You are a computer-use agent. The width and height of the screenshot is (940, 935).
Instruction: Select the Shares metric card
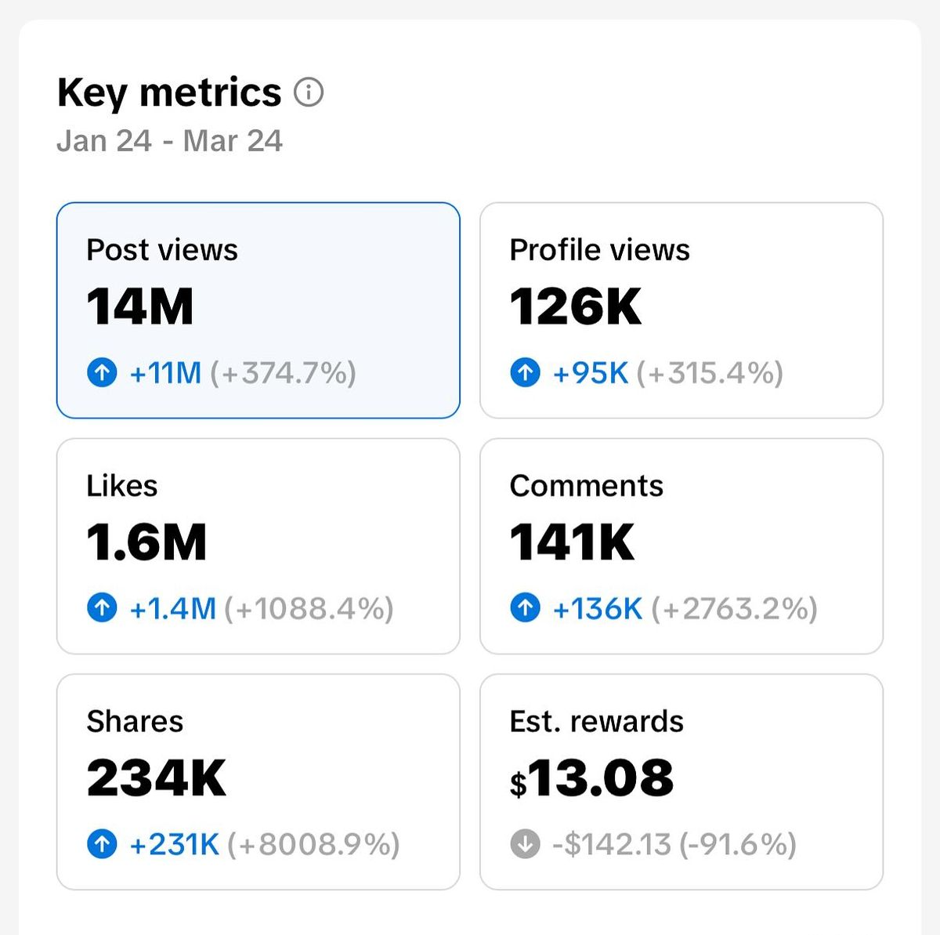[x=258, y=781]
